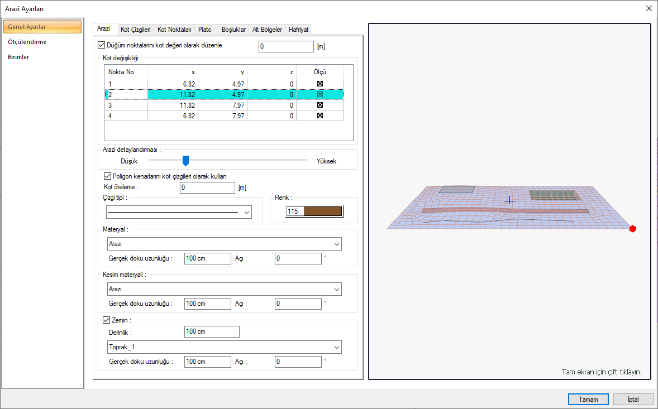The image size is (658, 409).
Task: Click the red marker in 3D preview
Action: pyautogui.click(x=632, y=229)
